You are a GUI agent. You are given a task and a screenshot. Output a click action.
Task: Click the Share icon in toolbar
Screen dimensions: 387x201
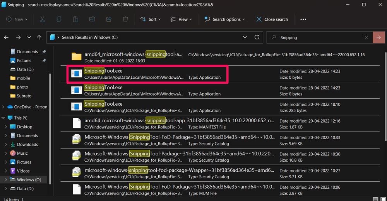pyautogui.click(x=109, y=19)
